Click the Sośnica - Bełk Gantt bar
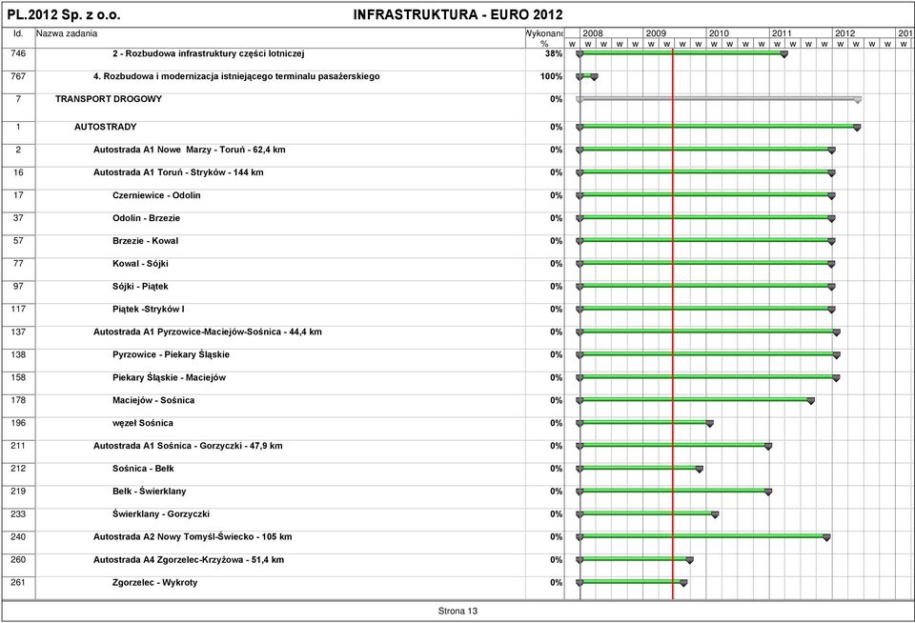The height and width of the screenshot is (623, 915). click(x=640, y=468)
